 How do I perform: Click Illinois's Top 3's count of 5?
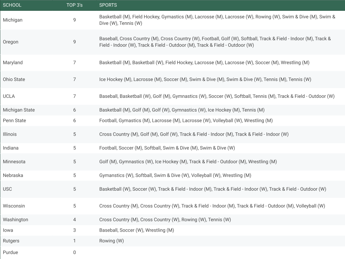74,134
